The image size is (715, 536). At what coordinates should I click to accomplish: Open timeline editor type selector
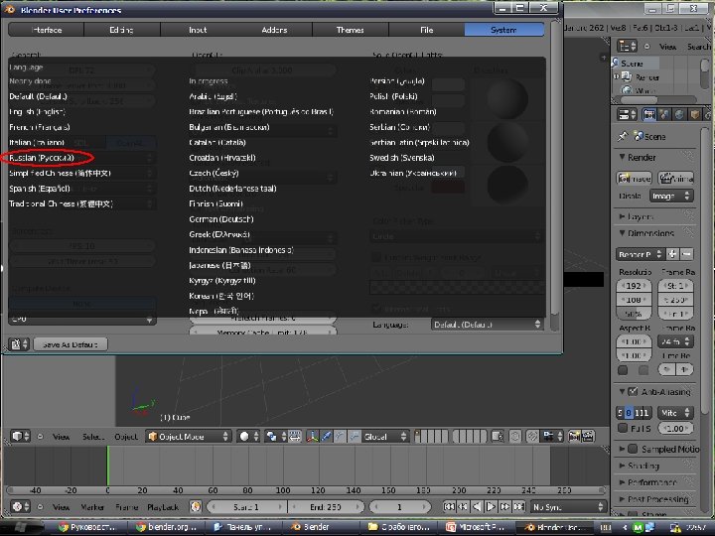[21, 506]
